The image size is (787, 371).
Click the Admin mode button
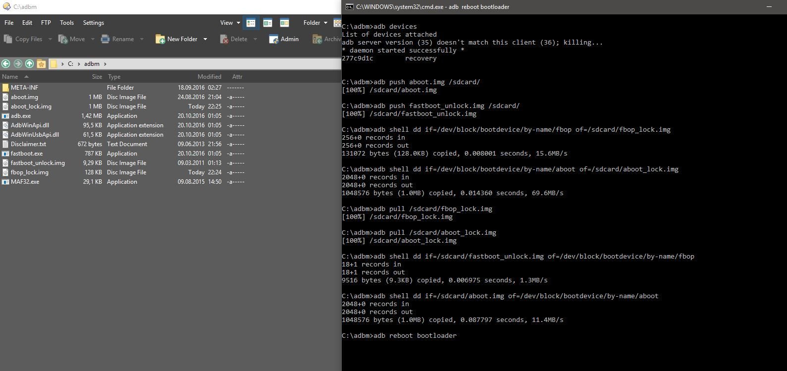click(x=284, y=39)
